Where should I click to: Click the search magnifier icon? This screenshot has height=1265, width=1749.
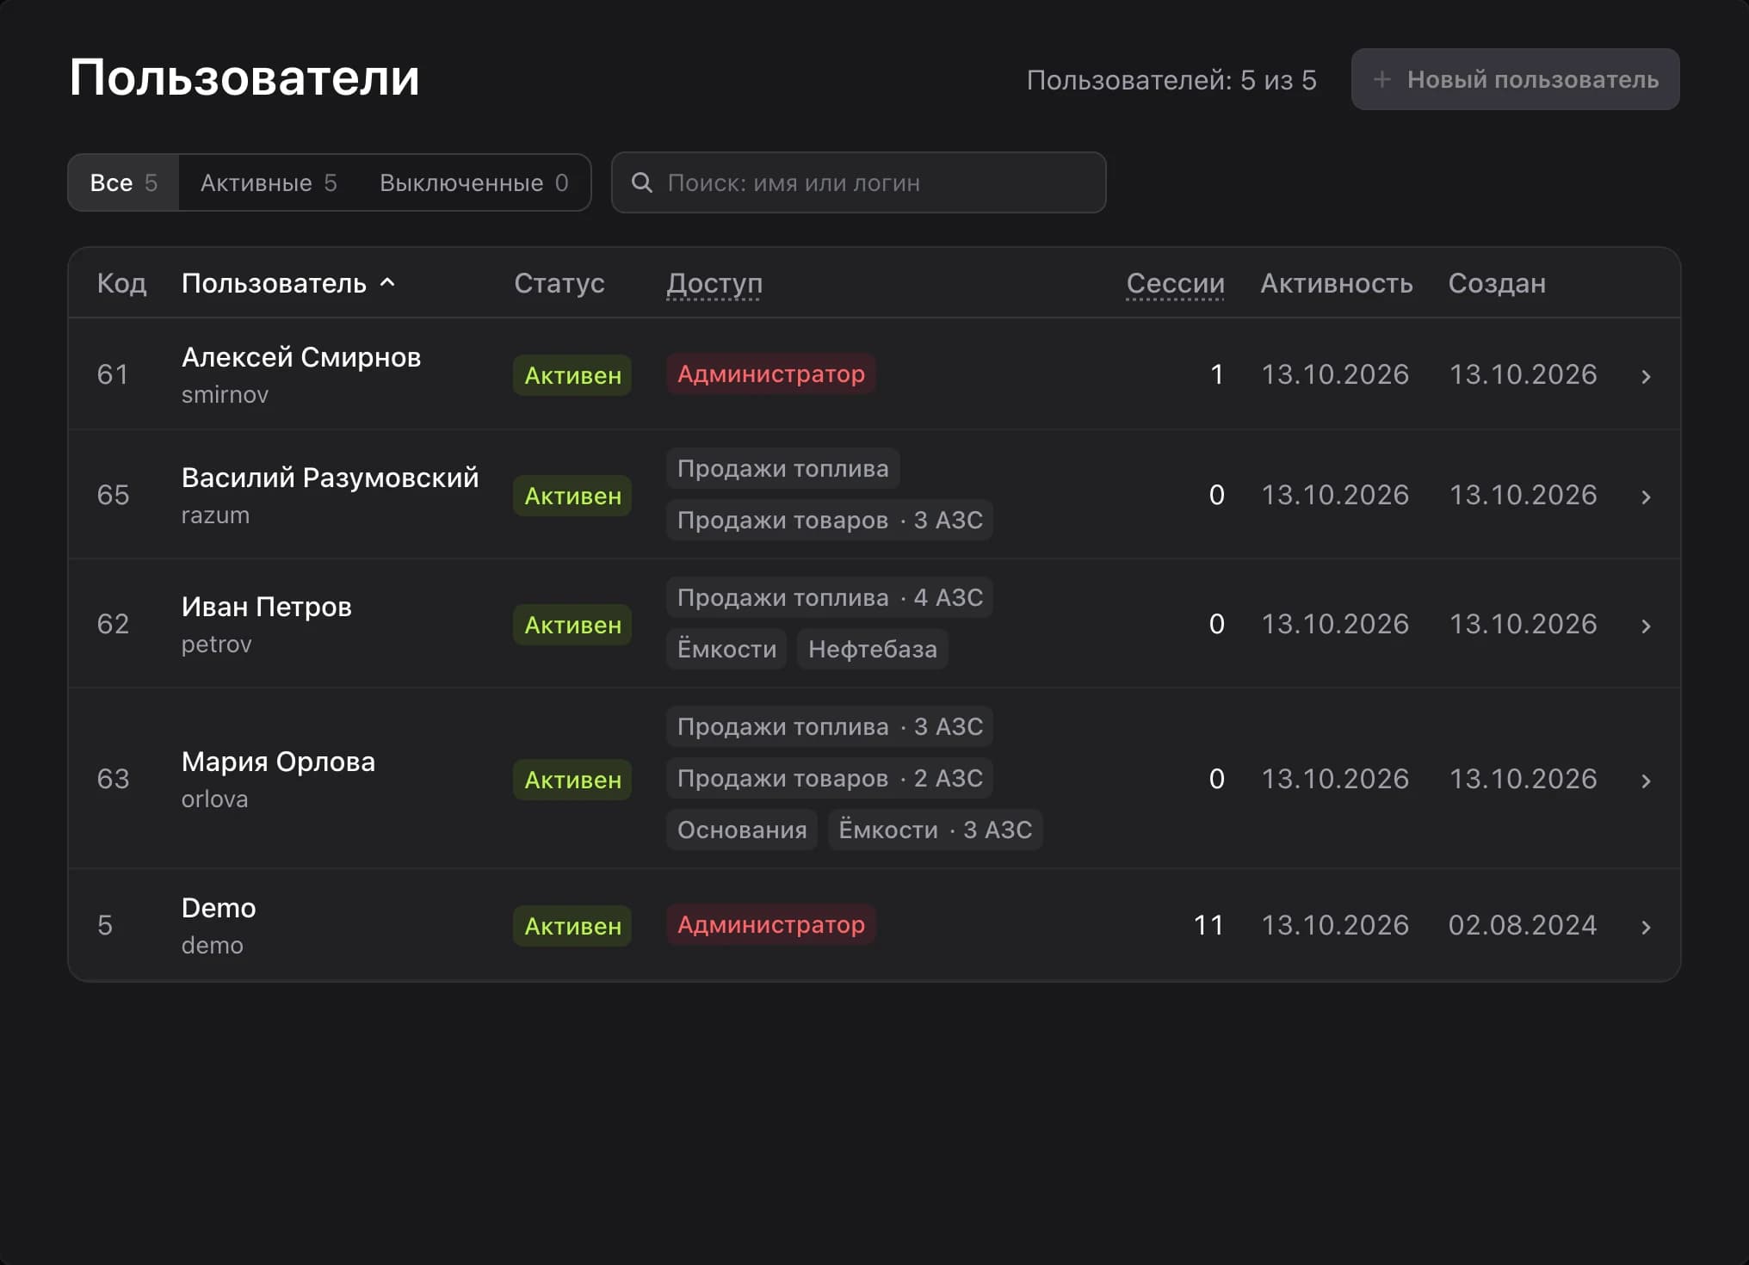[x=642, y=182]
